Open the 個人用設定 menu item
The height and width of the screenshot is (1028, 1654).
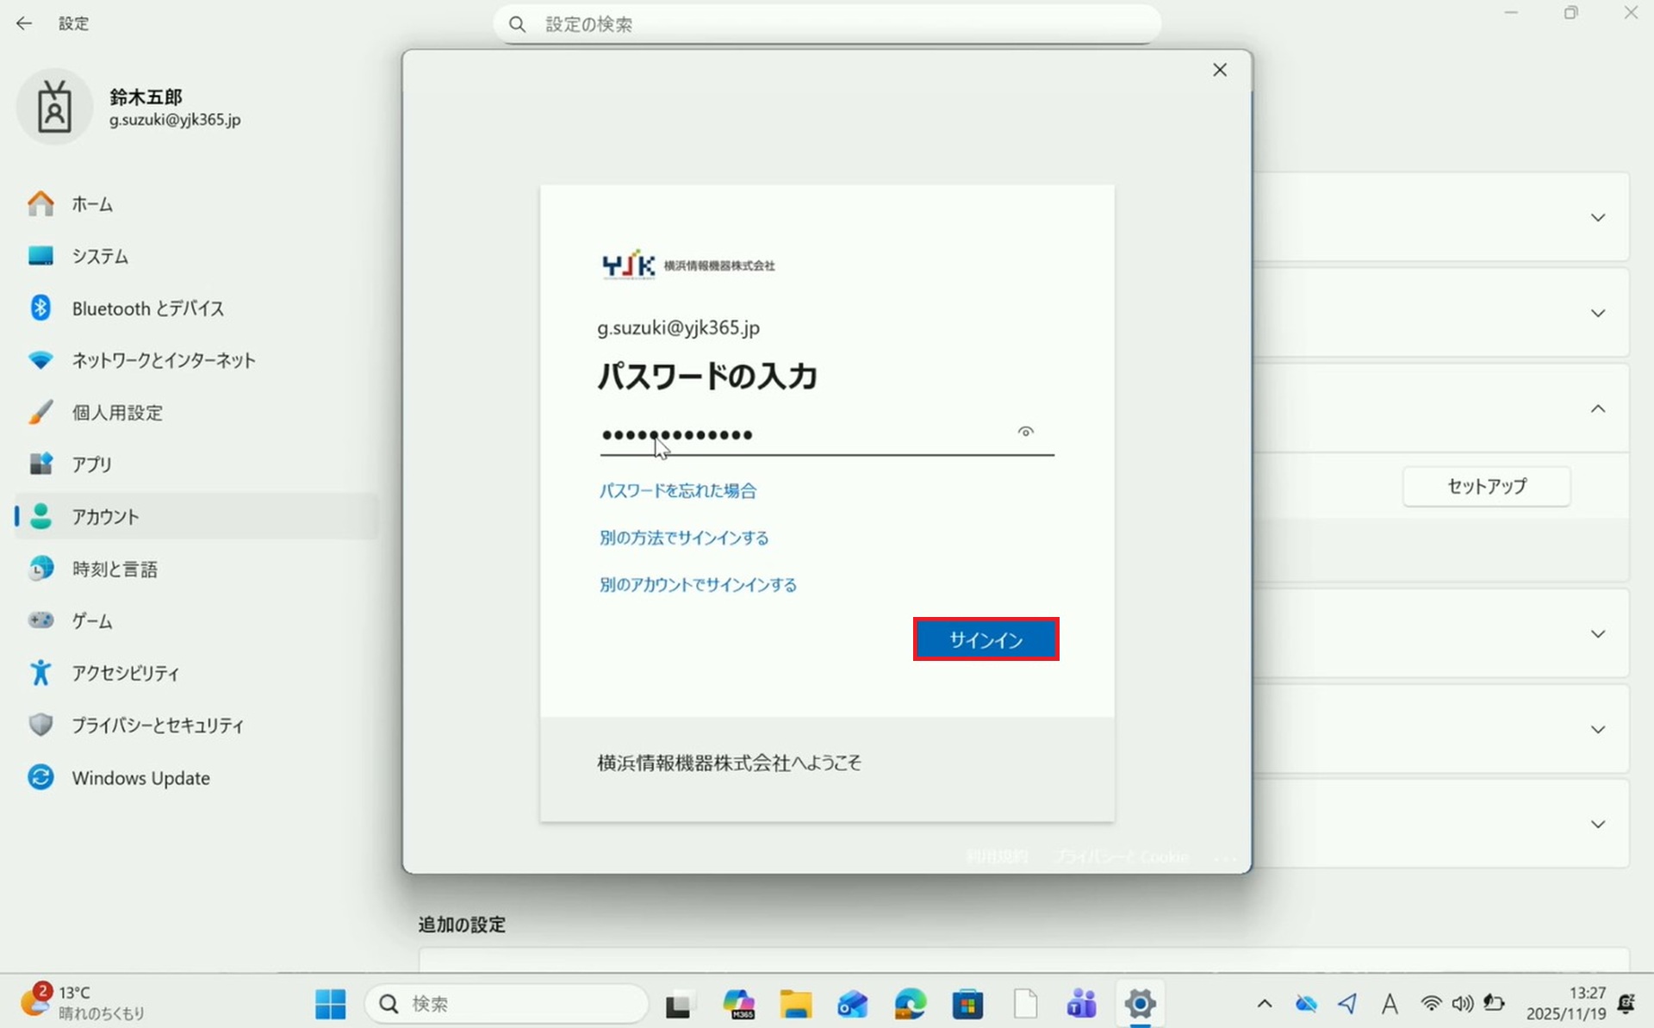[117, 413]
